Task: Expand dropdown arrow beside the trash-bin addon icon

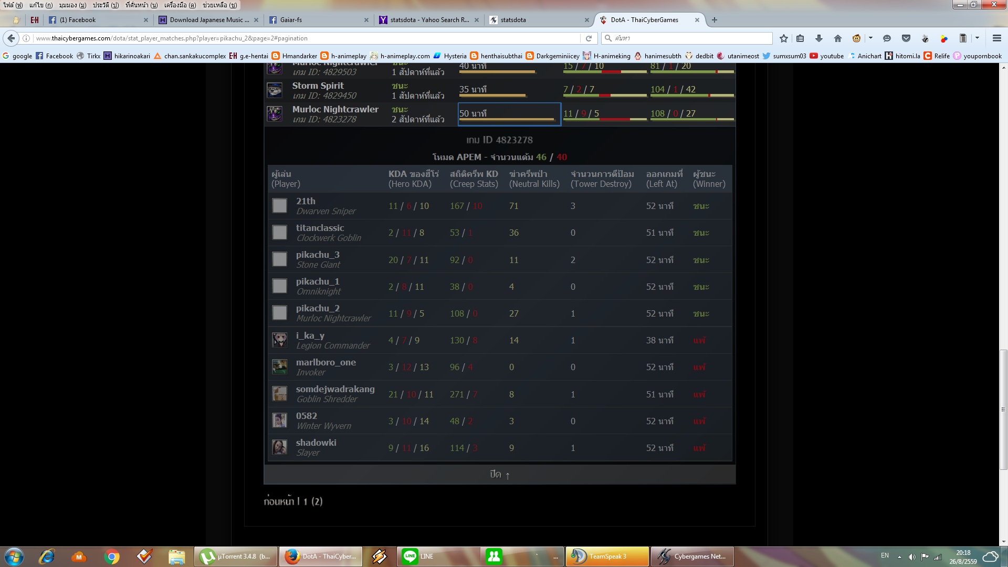Action: coord(977,38)
